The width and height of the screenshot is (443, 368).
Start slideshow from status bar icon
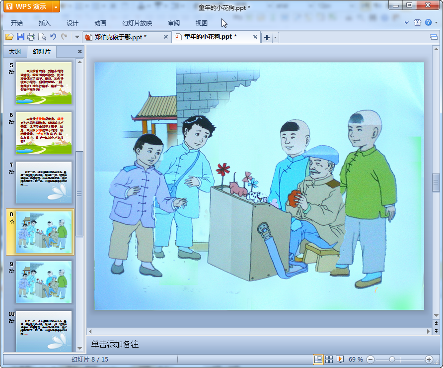(340, 360)
